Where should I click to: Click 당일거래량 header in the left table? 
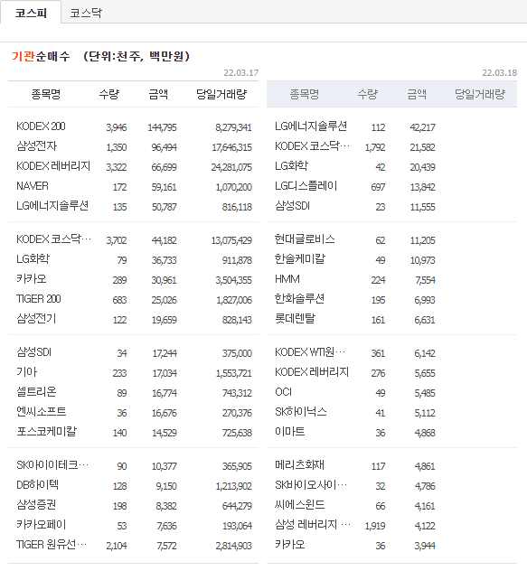221,94
